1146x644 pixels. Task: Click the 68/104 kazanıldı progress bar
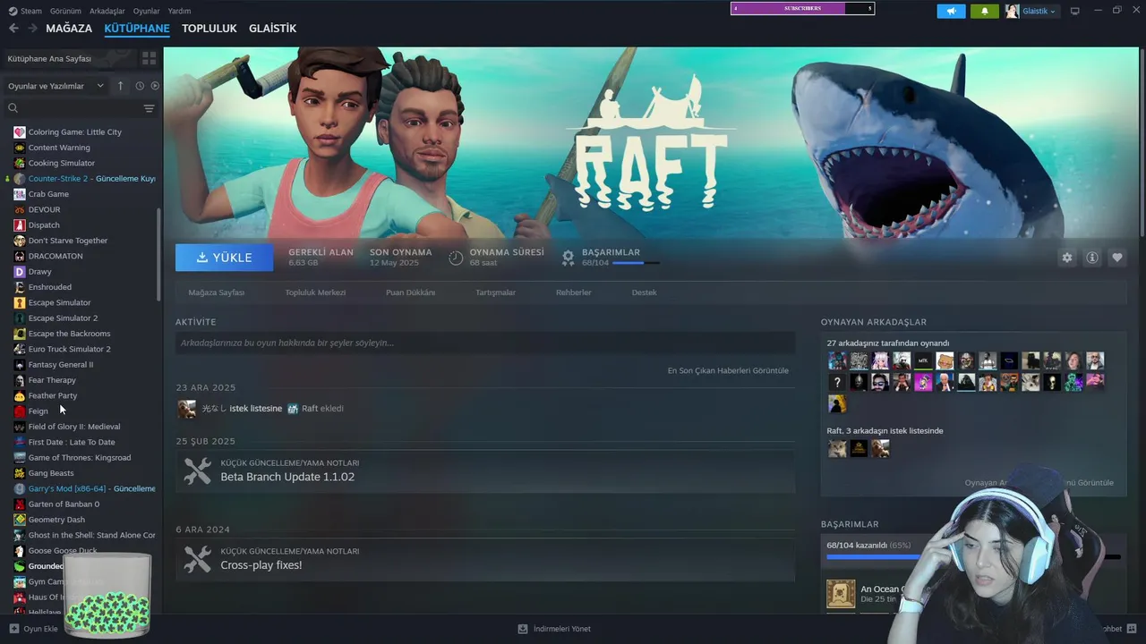pos(973,556)
